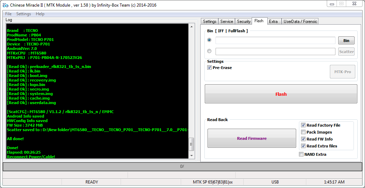Click the '[ScatCFG]' log line
The width and height of the screenshot is (365, 188).
60,112
